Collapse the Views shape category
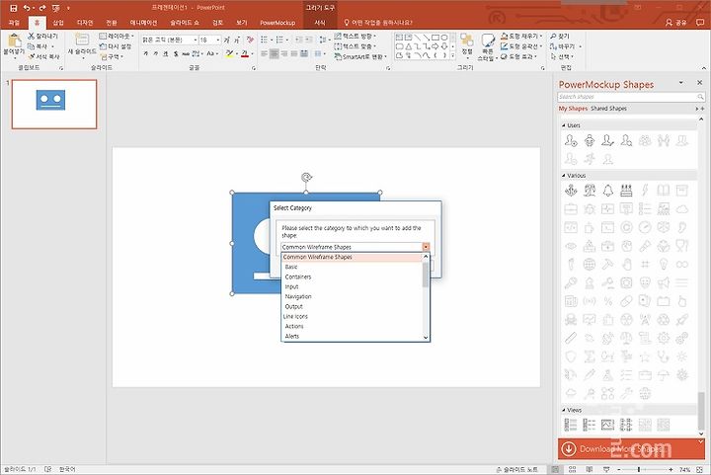This screenshot has width=711, height=475. pyautogui.click(x=564, y=410)
